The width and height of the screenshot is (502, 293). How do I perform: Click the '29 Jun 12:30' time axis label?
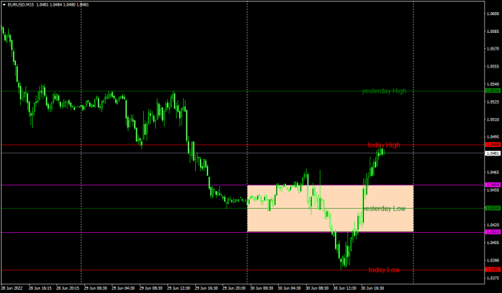(x=178, y=288)
